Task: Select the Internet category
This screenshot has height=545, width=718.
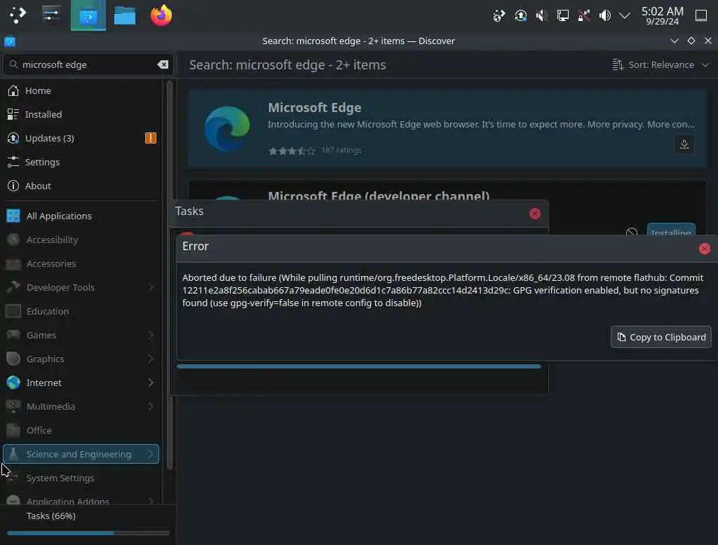Action: [81, 382]
